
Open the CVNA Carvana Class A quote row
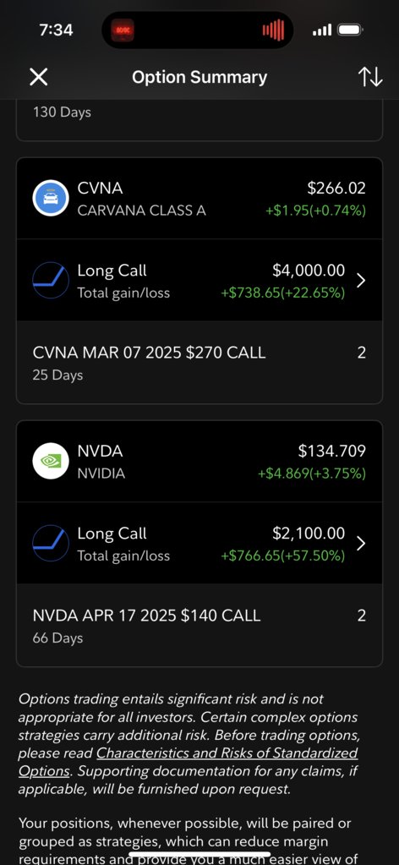coord(199,198)
